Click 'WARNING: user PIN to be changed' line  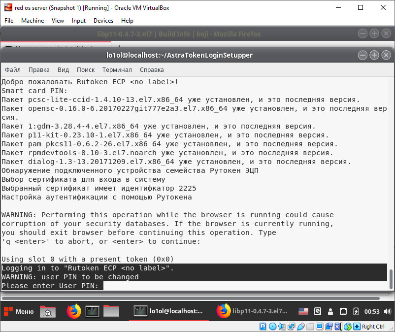70,277
